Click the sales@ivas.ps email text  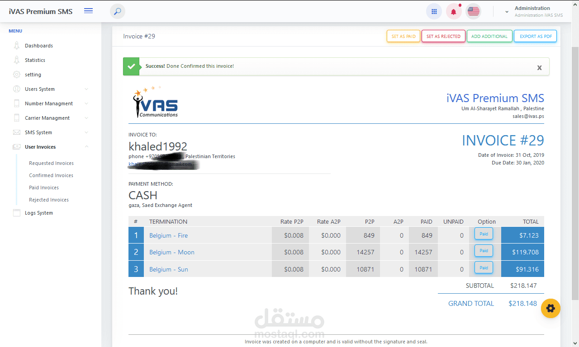(x=528, y=116)
